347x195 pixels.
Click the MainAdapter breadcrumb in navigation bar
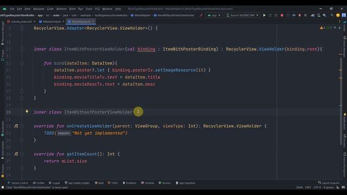(x=140, y=15)
